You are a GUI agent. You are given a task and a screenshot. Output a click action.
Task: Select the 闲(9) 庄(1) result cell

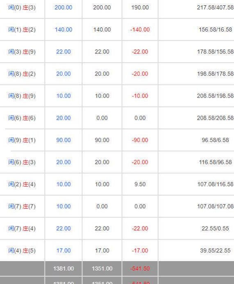tap(22, 140)
